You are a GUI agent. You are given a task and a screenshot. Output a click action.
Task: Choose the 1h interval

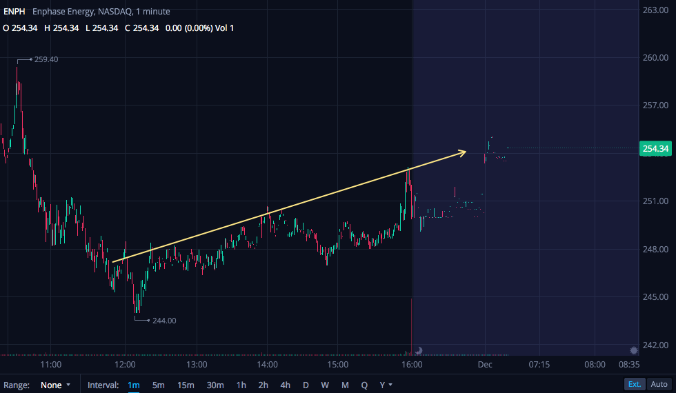click(x=241, y=385)
